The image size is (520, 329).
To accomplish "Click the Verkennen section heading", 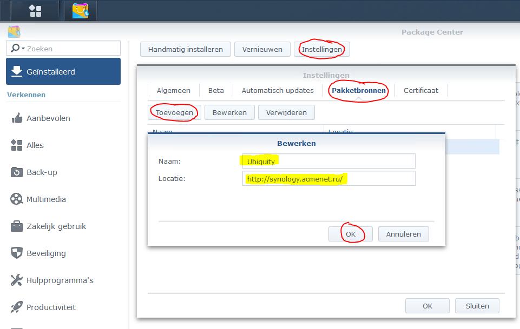I will click(x=26, y=95).
